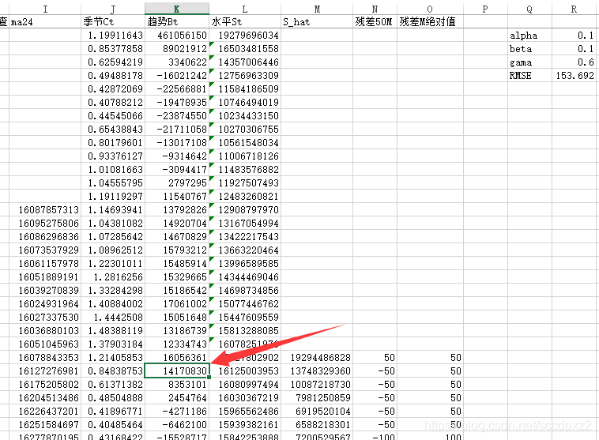599x440 pixels.
Task: Click the 残差50M header cell
Action: pyautogui.click(x=375, y=22)
